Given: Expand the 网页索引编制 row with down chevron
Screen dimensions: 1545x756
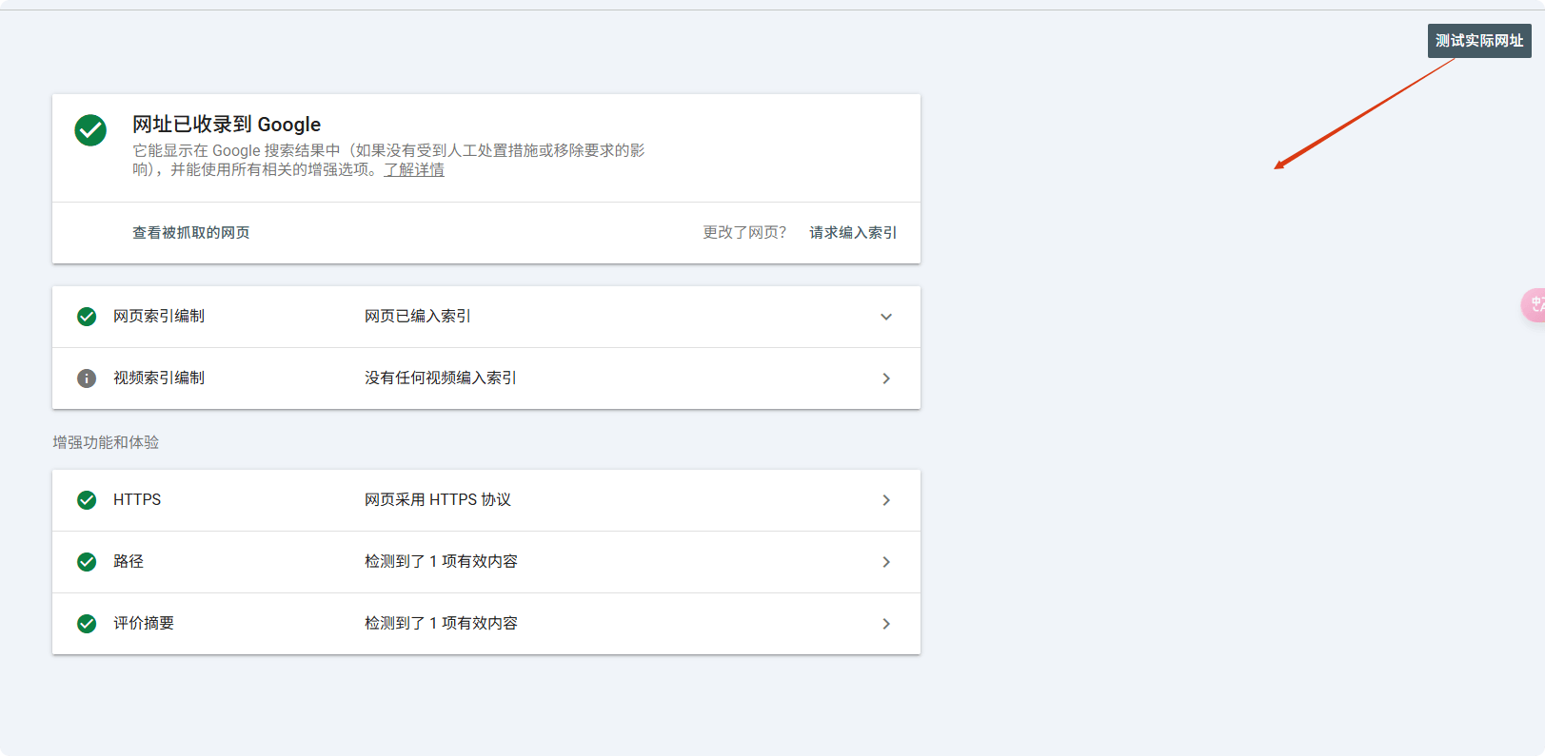Looking at the screenshot, I should 886,317.
